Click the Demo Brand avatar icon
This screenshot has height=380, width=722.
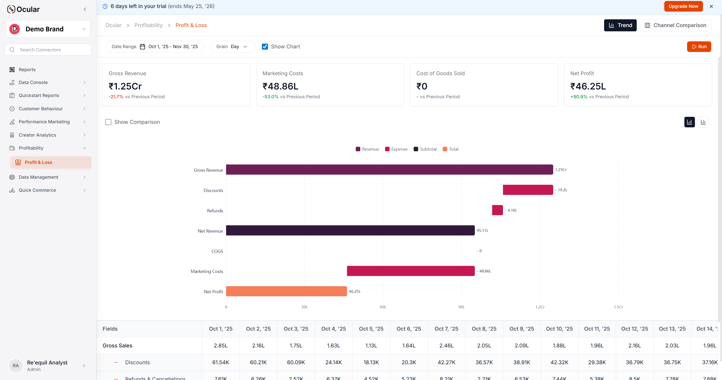(x=15, y=29)
